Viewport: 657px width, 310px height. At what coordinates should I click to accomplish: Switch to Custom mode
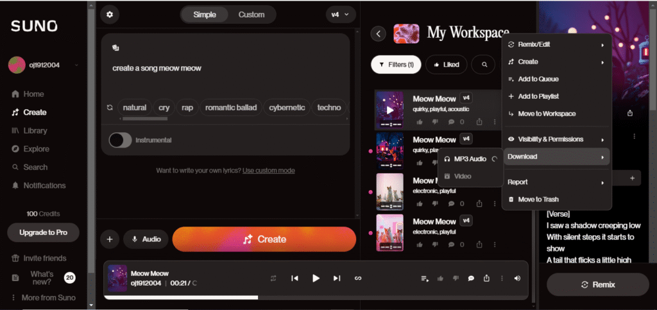click(252, 15)
